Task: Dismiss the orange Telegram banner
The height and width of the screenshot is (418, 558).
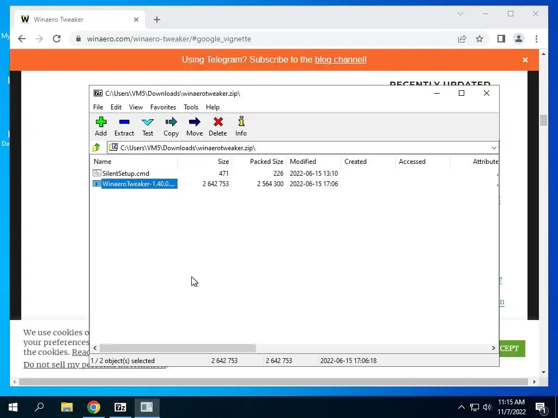Action: (x=525, y=60)
